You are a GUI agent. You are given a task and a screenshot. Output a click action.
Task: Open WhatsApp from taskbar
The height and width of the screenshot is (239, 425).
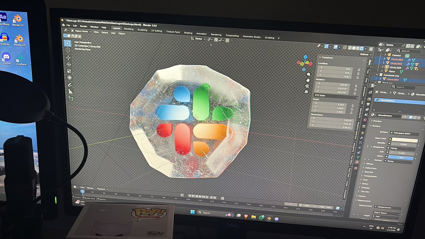[261, 217]
